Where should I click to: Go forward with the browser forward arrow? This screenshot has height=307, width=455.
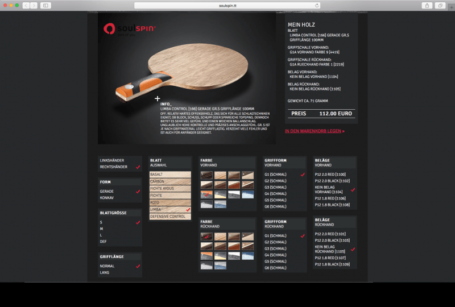point(34,6)
